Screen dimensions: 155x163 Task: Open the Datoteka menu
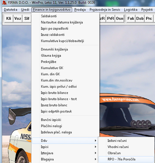tap(10, 10)
